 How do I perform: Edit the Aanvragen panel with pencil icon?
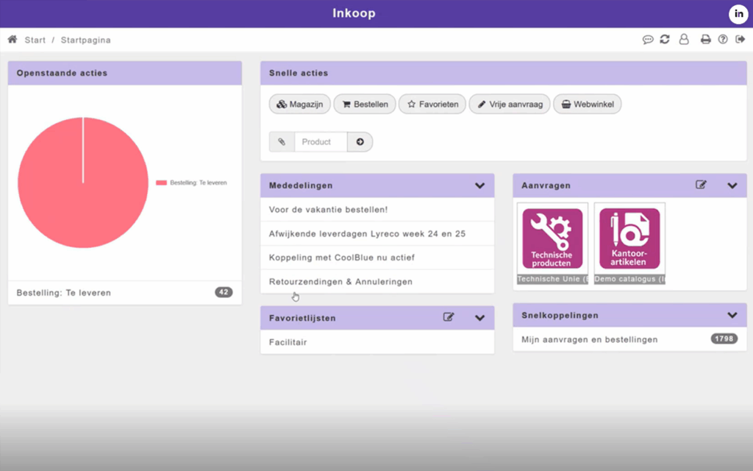tap(701, 185)
